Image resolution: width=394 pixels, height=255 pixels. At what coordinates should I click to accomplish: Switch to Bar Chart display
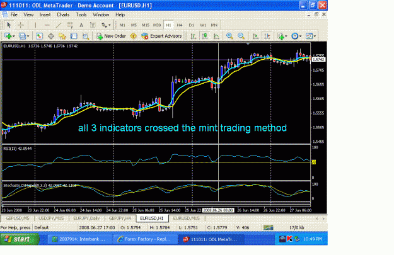click(193, 36)
